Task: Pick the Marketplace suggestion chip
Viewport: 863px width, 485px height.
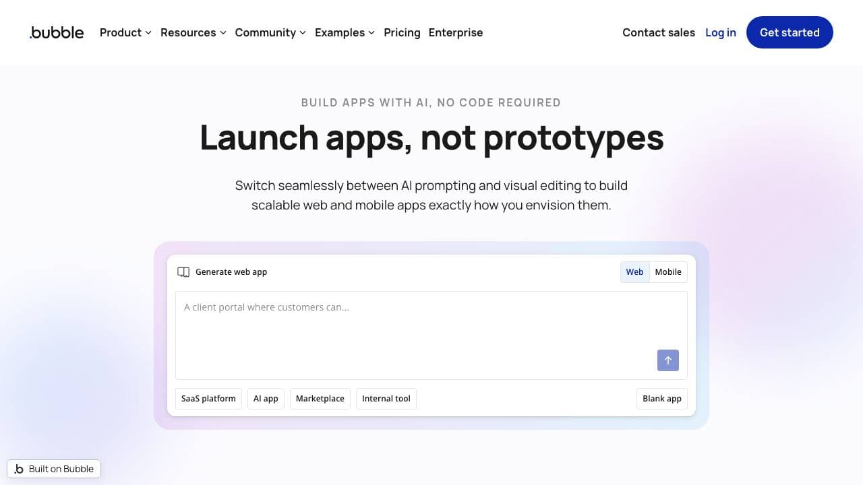Action: [x=320, y=399]
